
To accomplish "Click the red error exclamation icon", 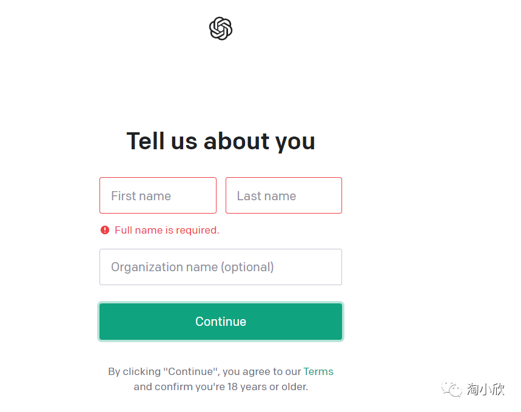I will click(x=105, y=230).
